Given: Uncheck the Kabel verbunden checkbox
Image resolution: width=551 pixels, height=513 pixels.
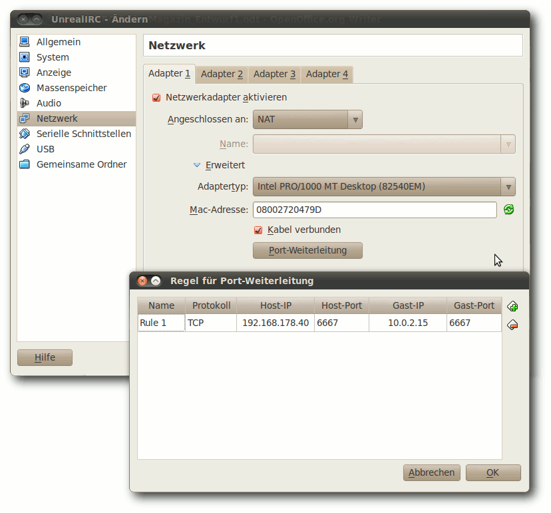Looking at the screenshot, I should tap(258, 230).
